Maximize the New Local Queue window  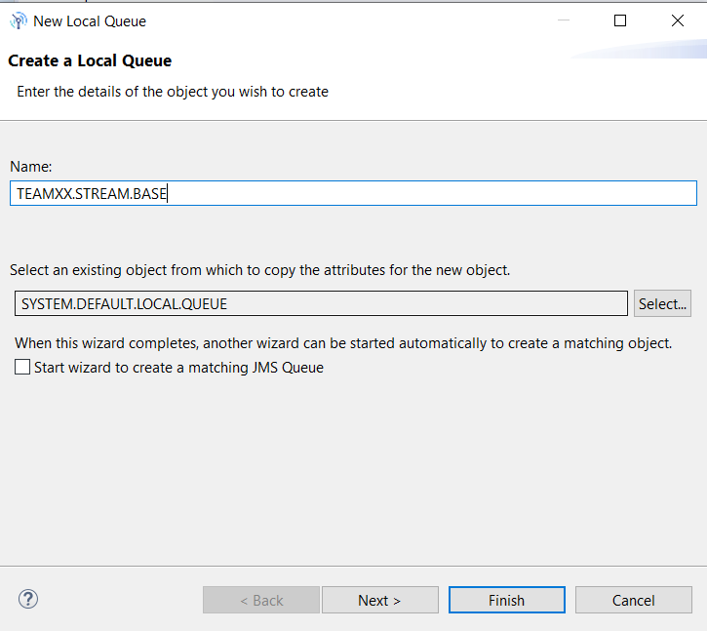pos(620,20)
